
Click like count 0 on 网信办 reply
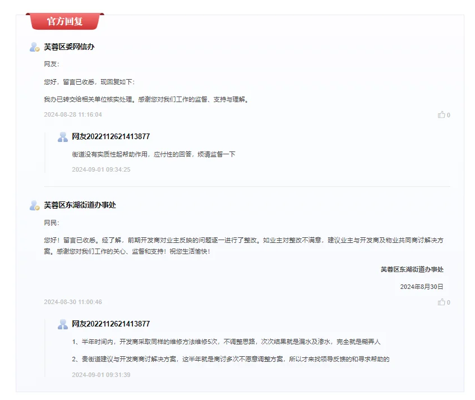pyautogui.click(x=448, y=115)
